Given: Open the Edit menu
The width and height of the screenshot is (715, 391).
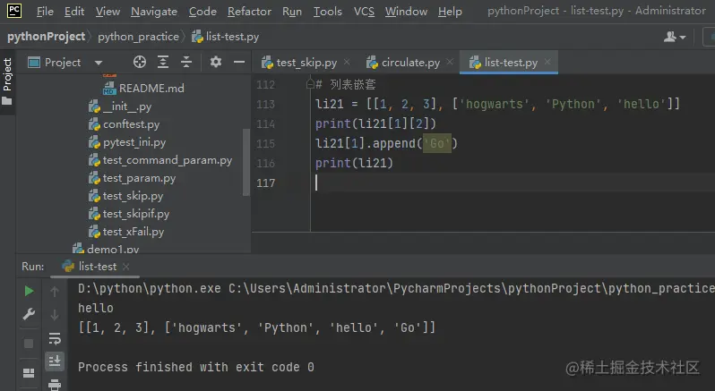Looking at the screenshot, I should 74,12.
